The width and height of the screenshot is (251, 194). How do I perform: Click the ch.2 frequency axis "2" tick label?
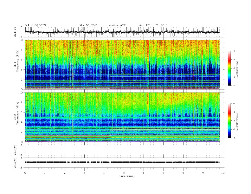[22, 132]
